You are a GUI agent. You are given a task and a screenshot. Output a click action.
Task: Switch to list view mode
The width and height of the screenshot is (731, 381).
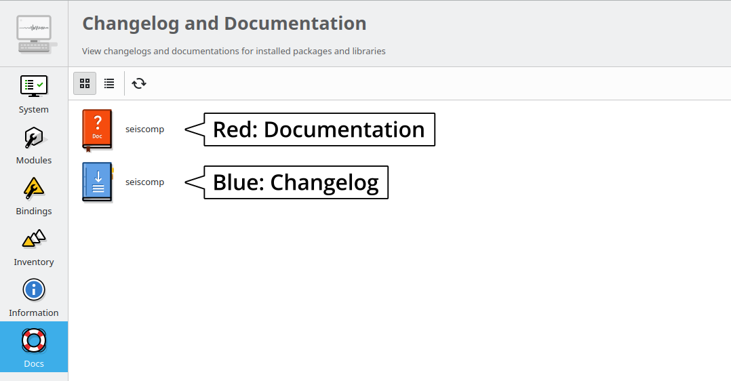pyautogui.click(x=109, y=83)
